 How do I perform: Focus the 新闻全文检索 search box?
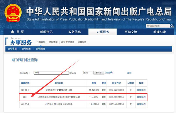(158, 26)
